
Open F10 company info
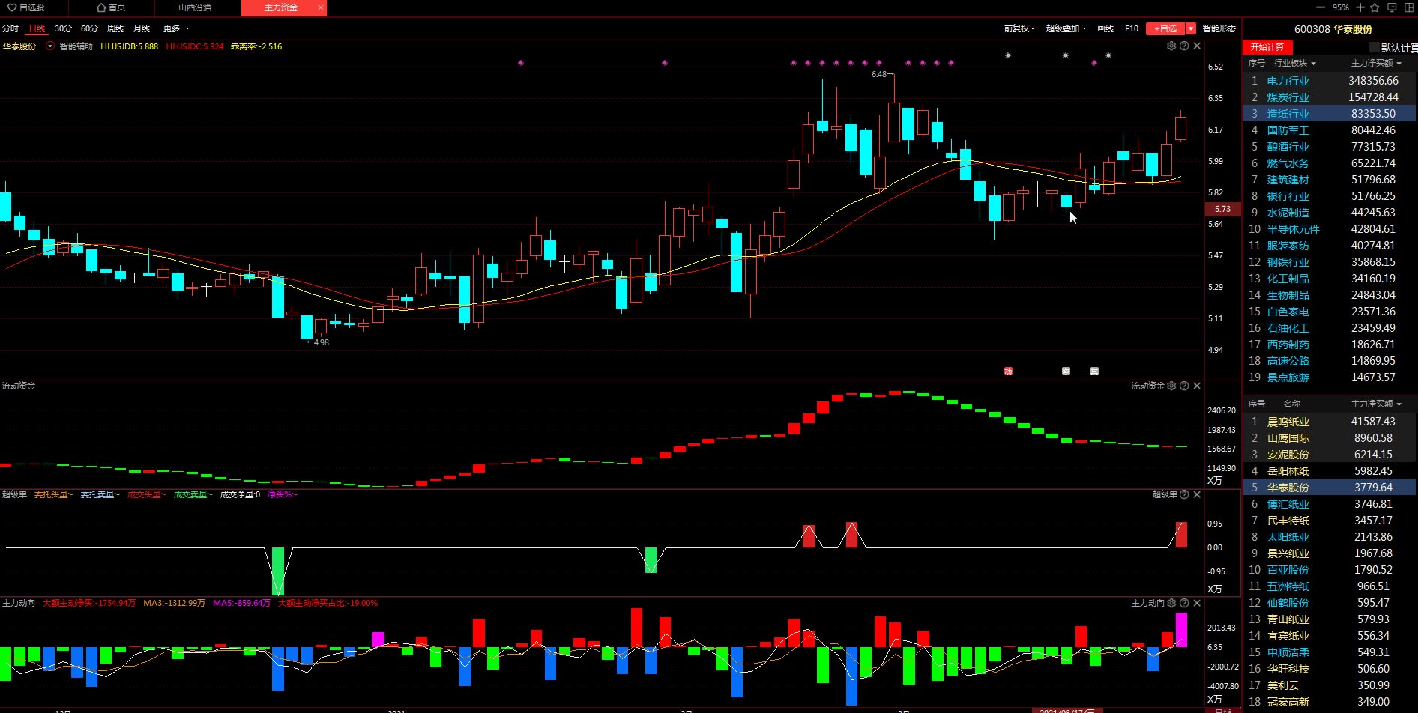click(1132, 28)
